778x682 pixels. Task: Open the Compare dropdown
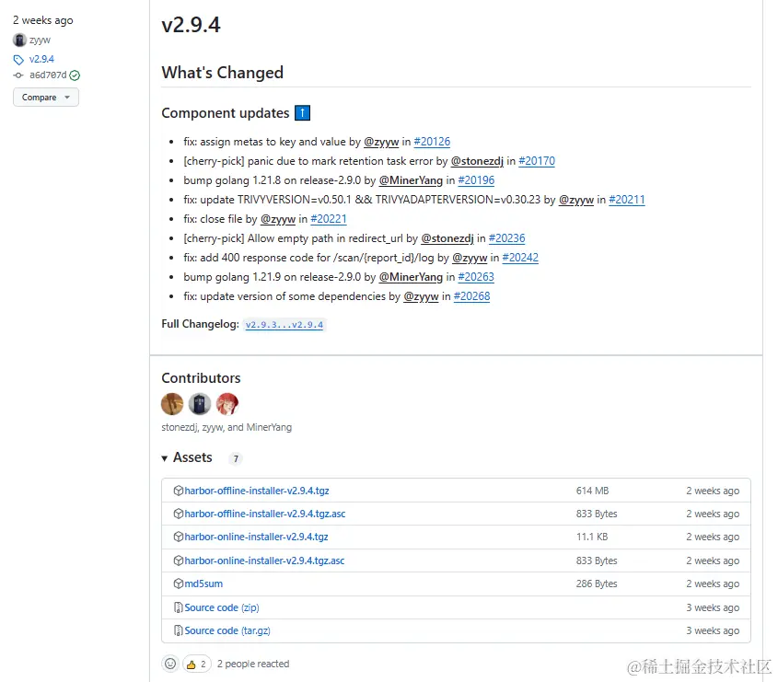point(46,98)
